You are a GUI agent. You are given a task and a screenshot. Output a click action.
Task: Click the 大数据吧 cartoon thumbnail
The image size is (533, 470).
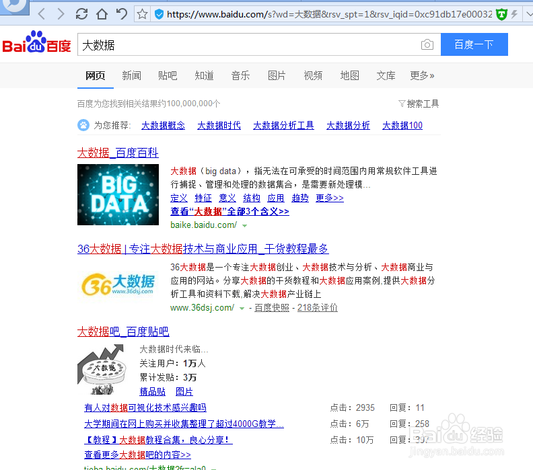102,370
